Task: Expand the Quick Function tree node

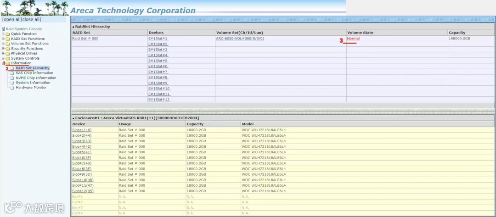Action: (3, 34)
